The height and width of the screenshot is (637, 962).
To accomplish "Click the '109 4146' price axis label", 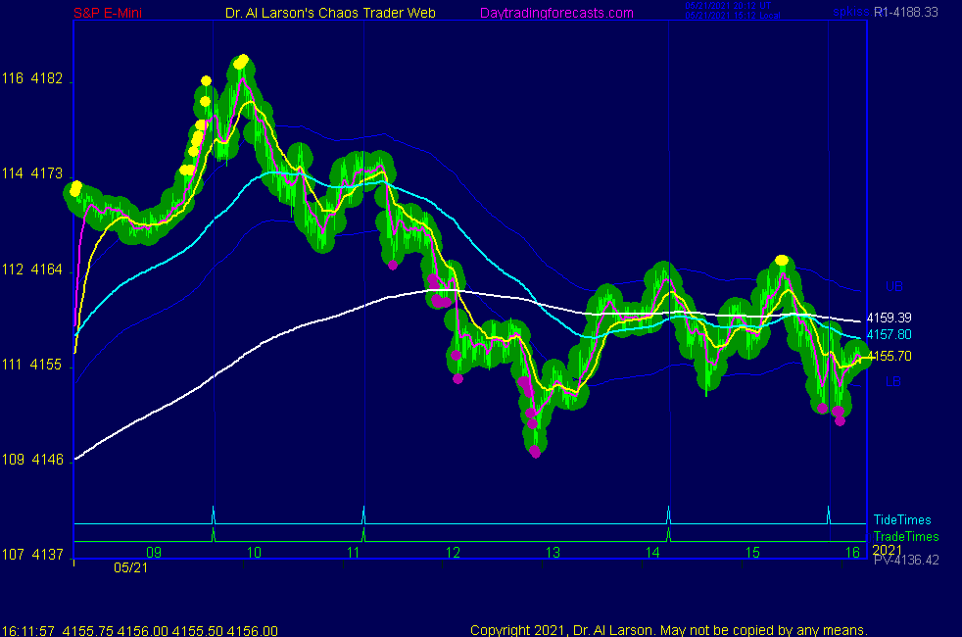I will point(32,460).
